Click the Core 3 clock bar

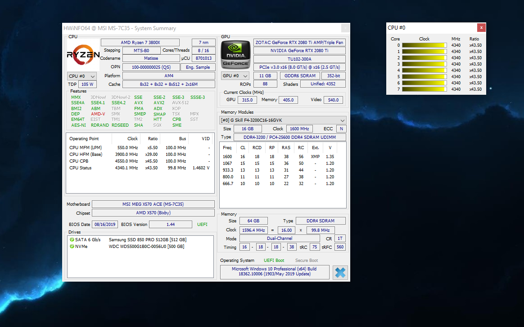[424, 64]
